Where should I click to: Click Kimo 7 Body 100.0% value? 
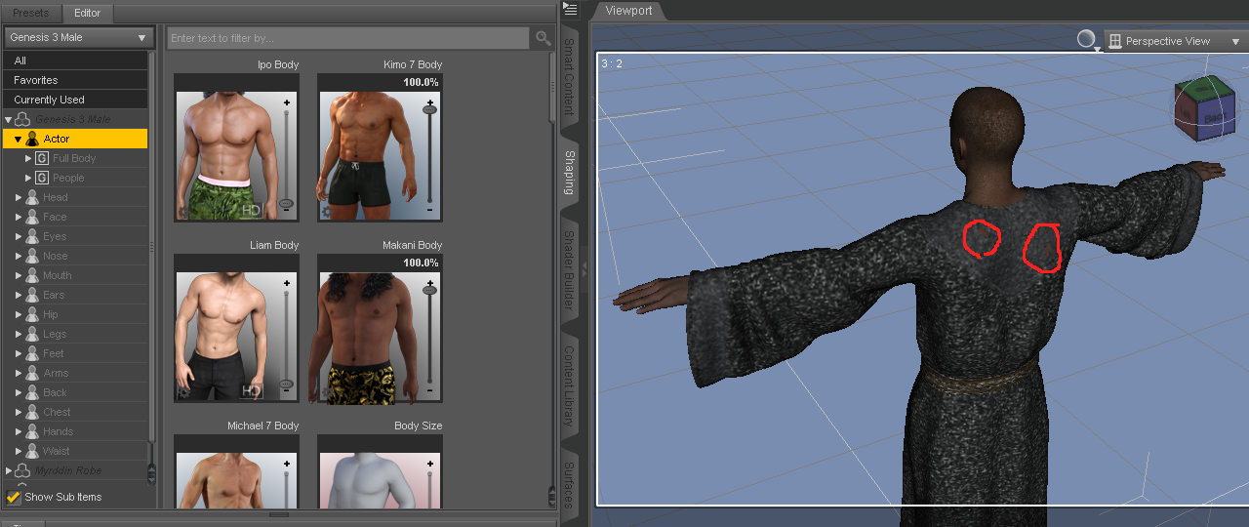click(421, 83)
